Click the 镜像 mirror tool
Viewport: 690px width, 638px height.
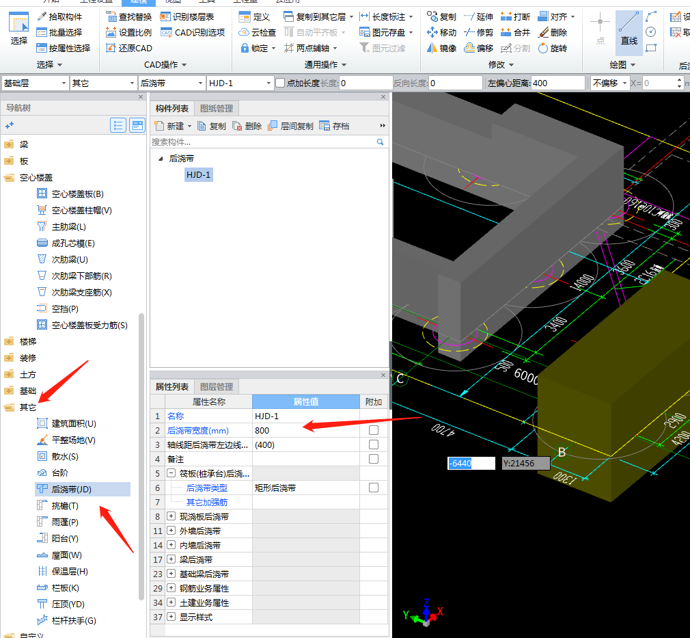pyautogui.click(x=442, y=48)
